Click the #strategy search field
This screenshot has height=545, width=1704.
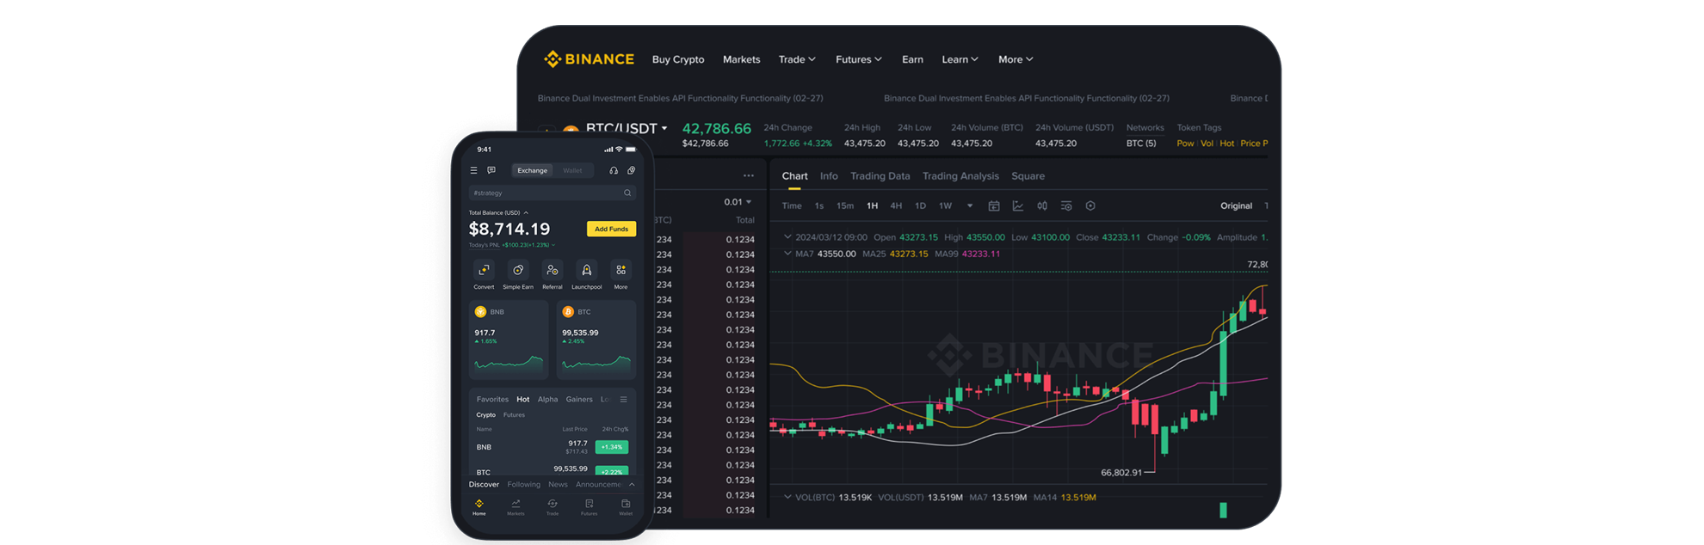[x=552, y=193]
